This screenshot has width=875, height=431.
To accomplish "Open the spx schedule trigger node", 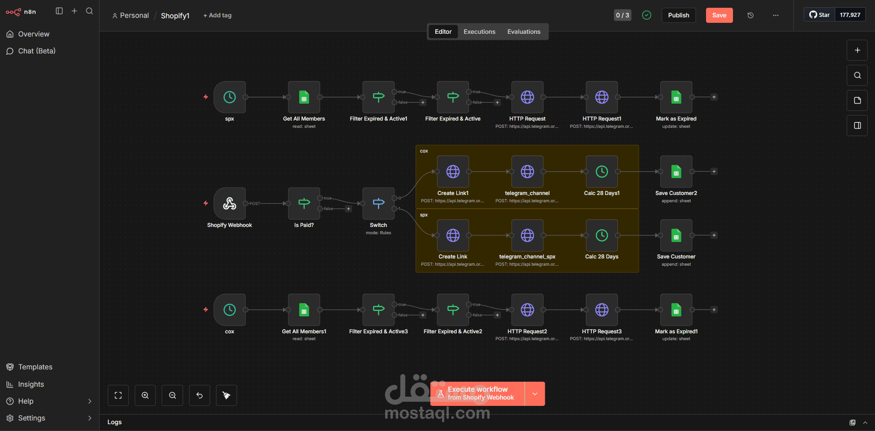I will (229, 97).
